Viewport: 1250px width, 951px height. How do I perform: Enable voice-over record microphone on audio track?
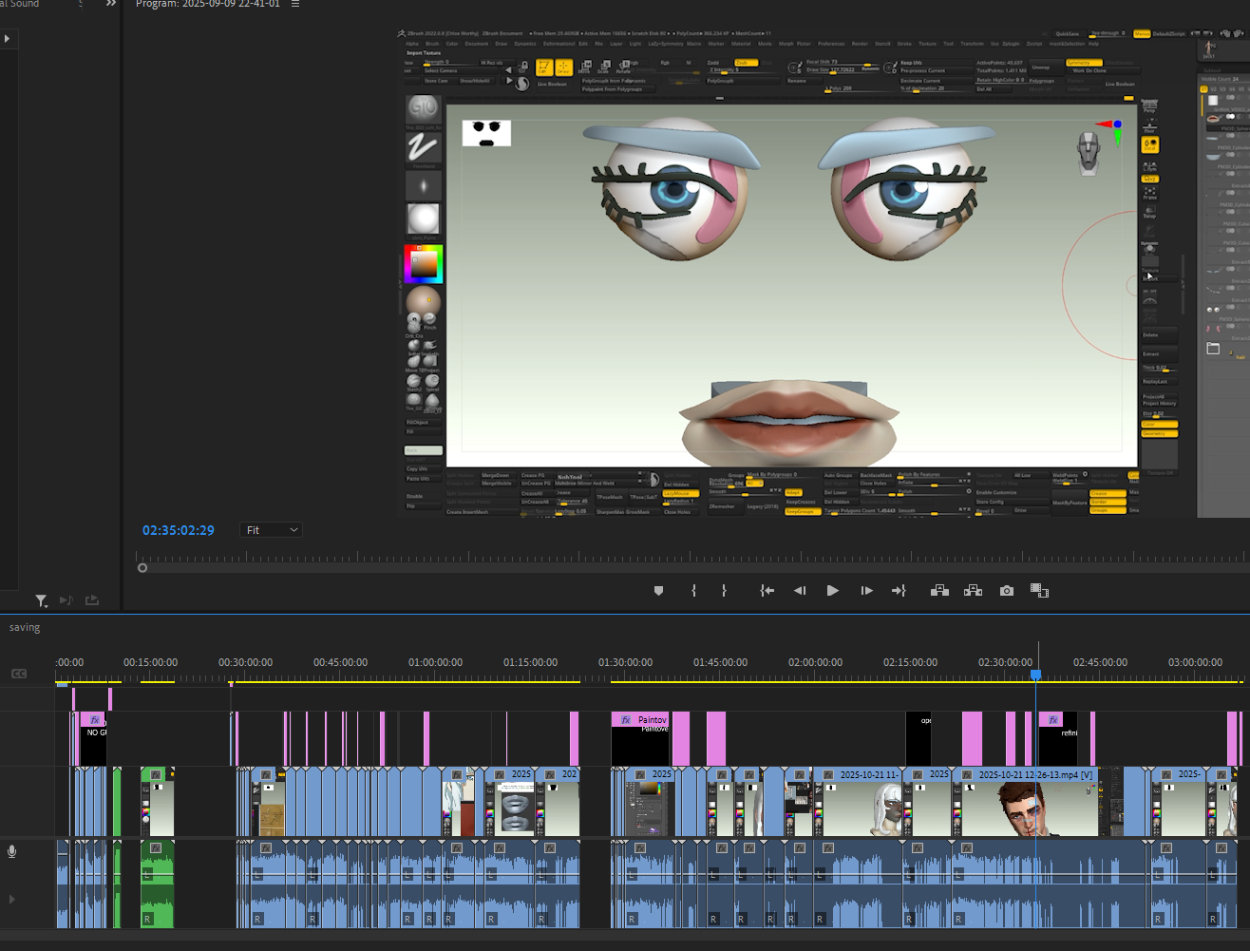pos(12,851)
